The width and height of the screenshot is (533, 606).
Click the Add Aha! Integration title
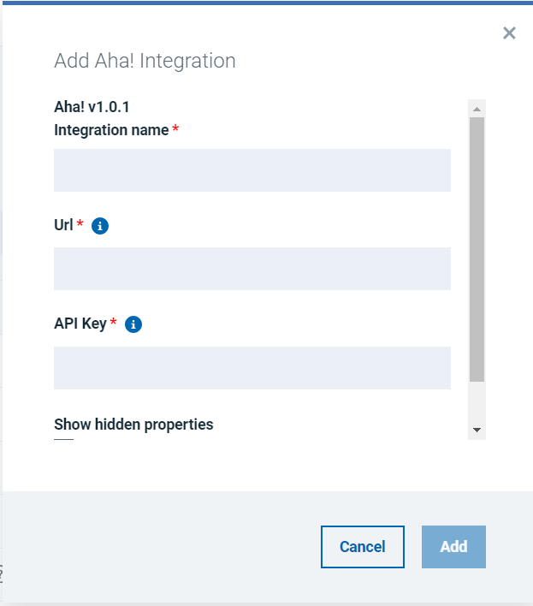[x=145, y=61]
